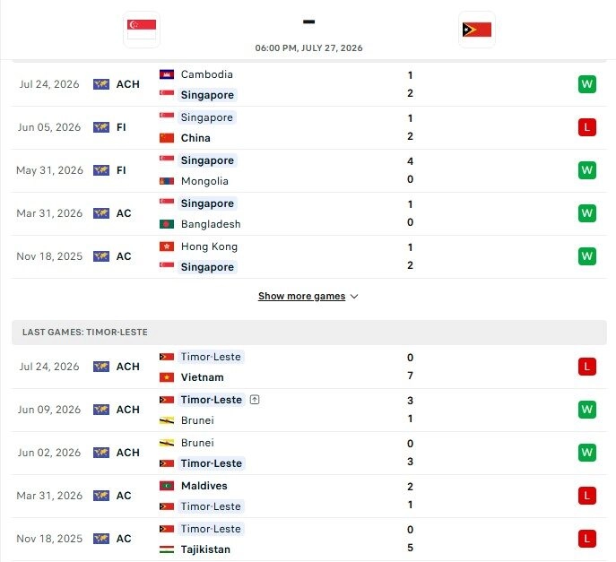The width and height of the screenshot is (616, 562).
Task: Select the Brunei team name on Jun 09
Action: pos(197,420)
